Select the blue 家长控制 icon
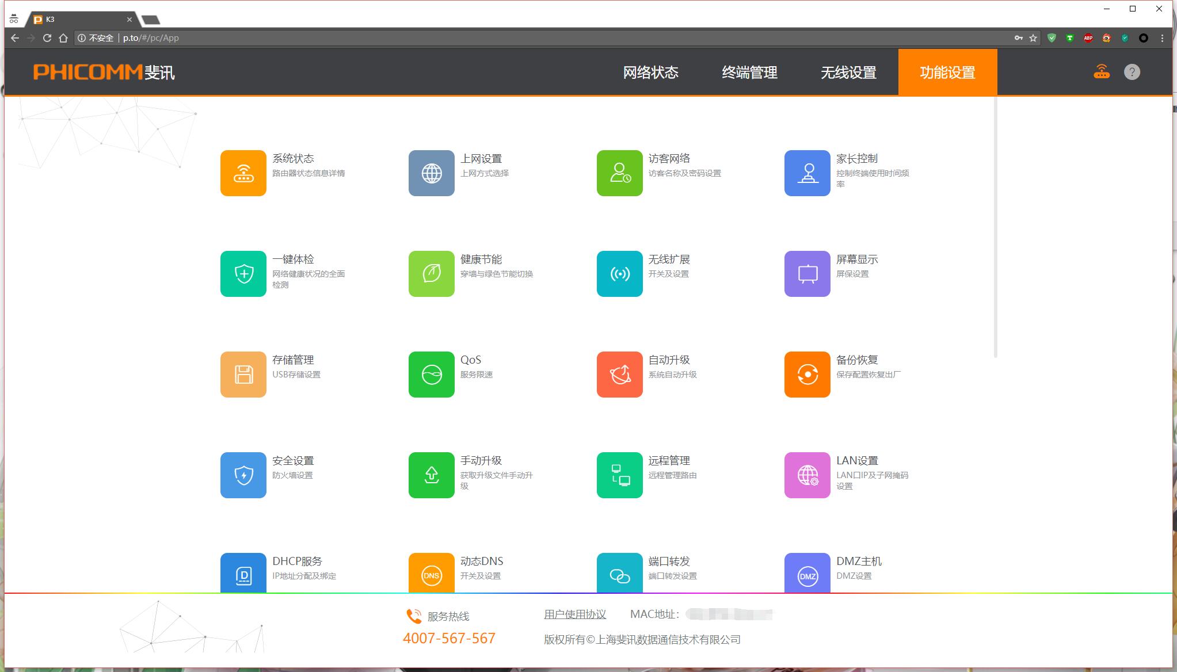 807,173
